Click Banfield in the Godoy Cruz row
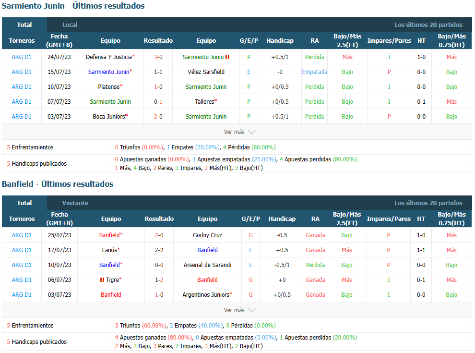The image size is (475, 353). (109, 235)
